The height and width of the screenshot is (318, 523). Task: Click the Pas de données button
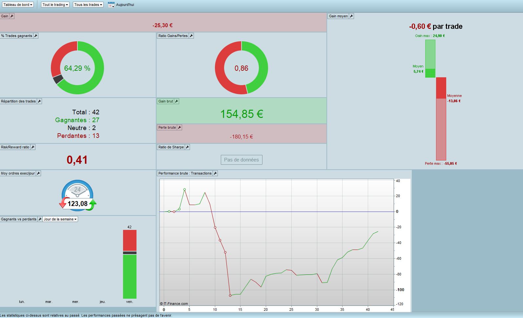tap(241, 160)
